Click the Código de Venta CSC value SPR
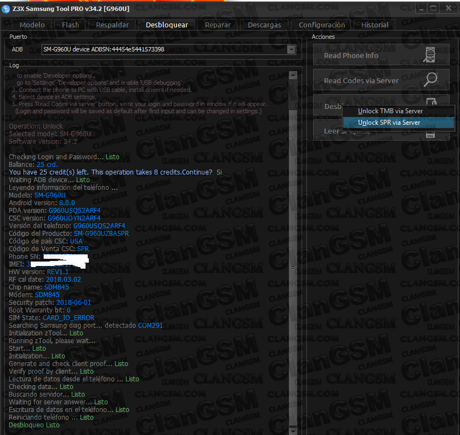 (83, 249)
